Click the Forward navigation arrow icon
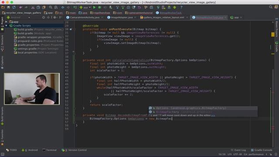279x157 pixels. pyautogui.click(x=68, y=7)
